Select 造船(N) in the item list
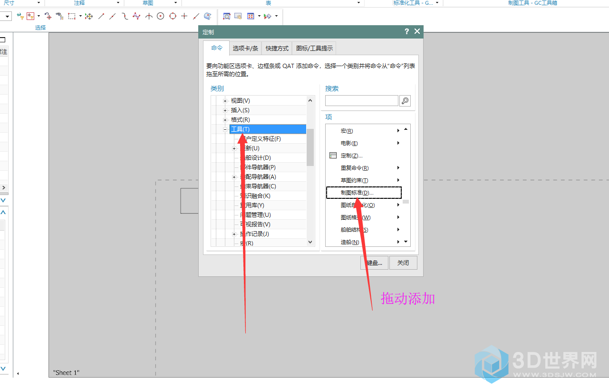 tap(364, 242)
